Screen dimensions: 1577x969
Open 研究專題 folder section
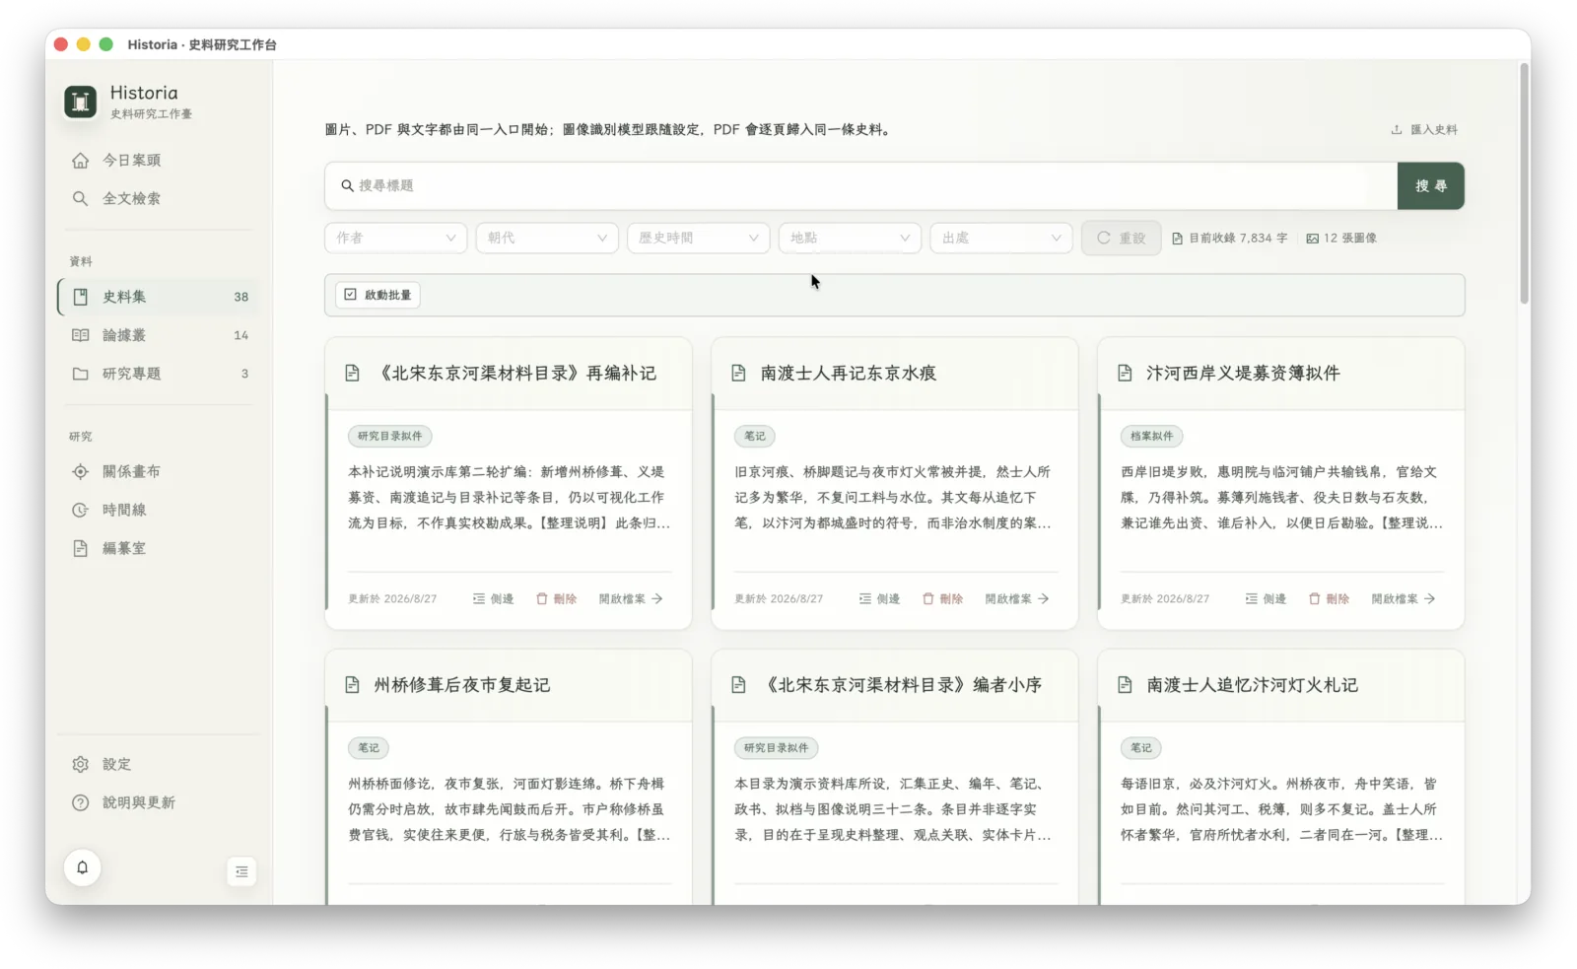159,374
